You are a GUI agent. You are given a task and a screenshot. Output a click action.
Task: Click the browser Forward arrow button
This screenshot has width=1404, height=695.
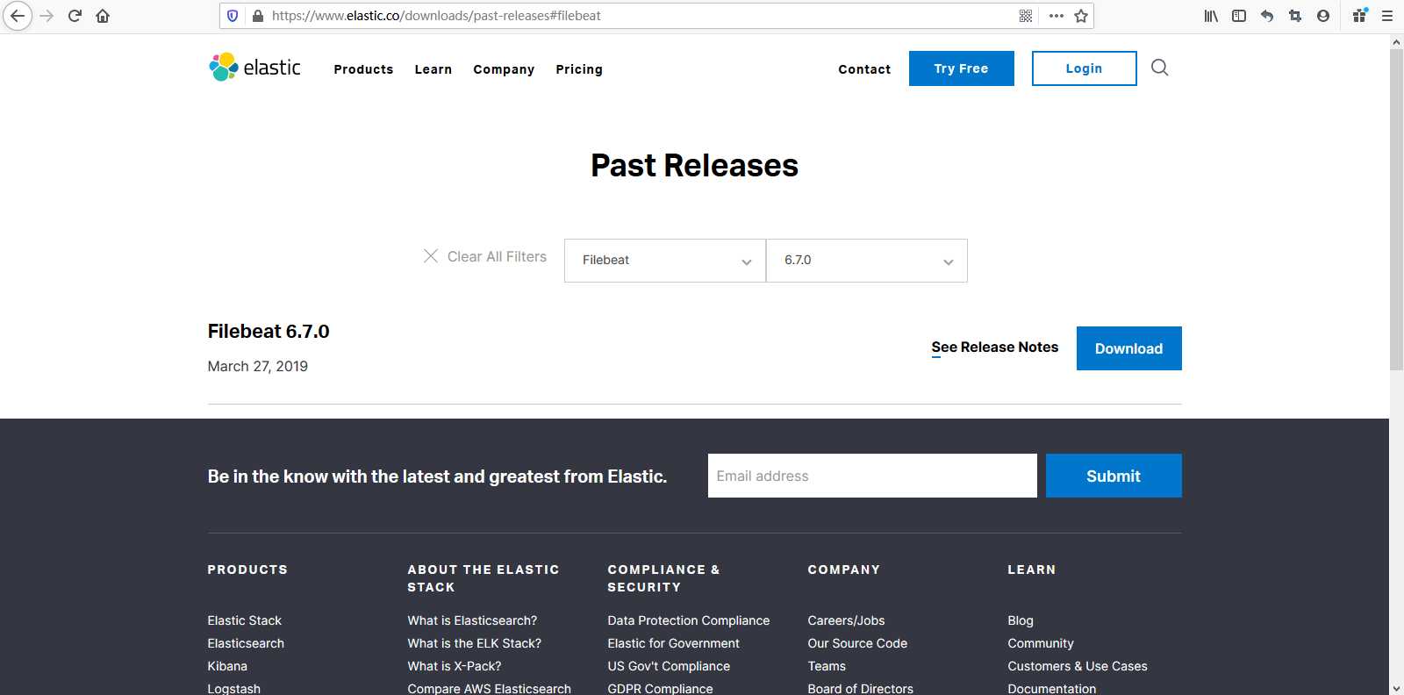(47, 16)
